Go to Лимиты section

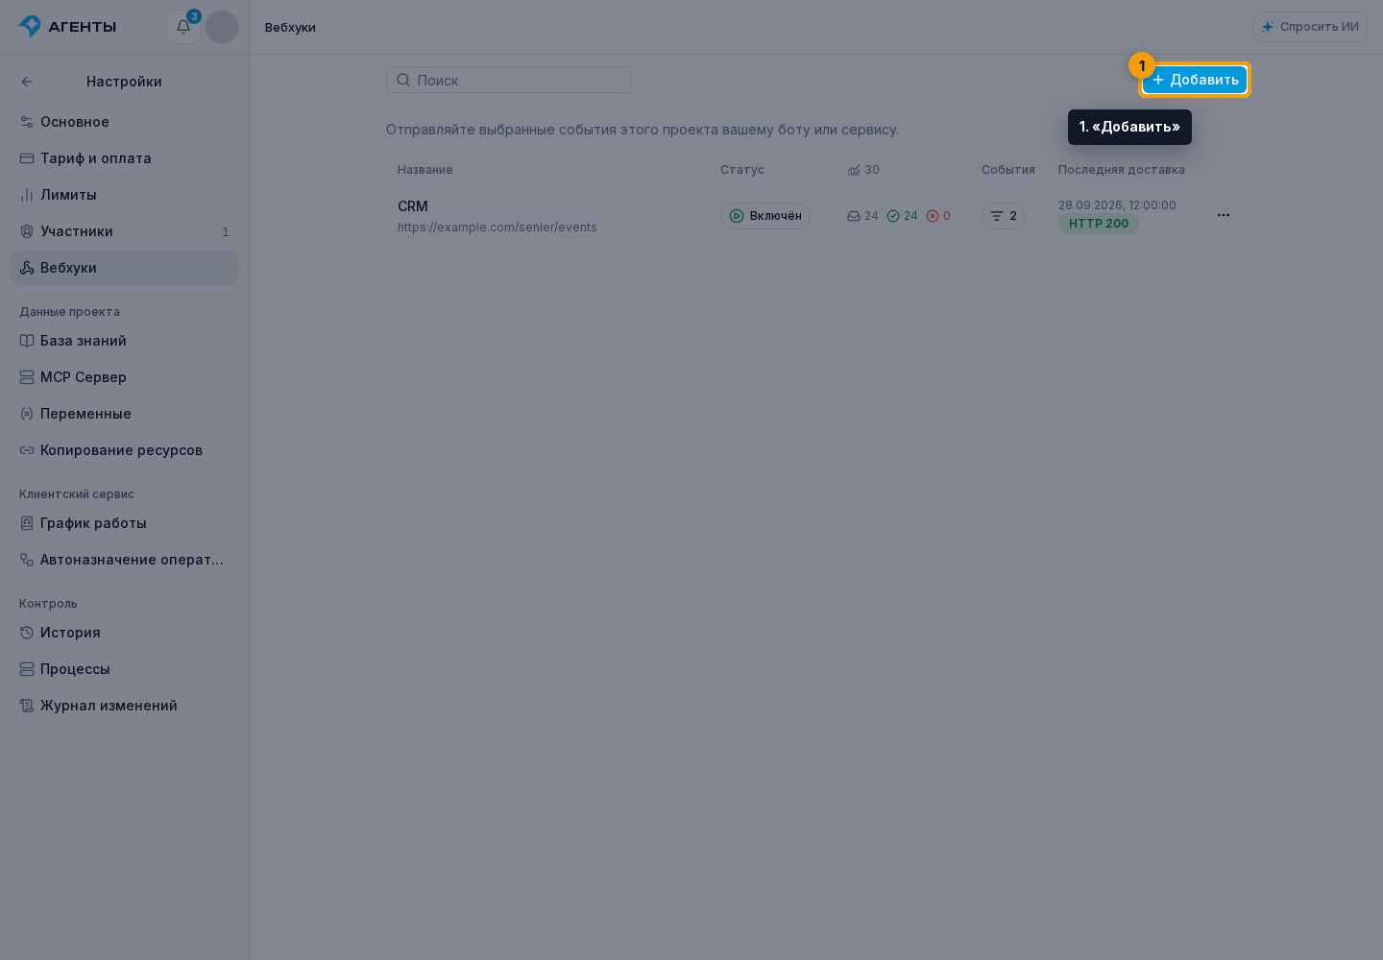click(x=124, y=195)
